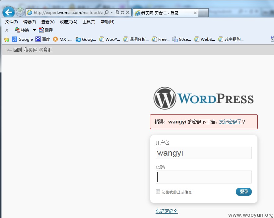Image resolution: width=274 pixels, height=218 pixels.
Task: Close the PDF toolbar with X
Action: click(7, 30)
